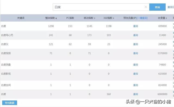Click overall index value 121
174x107 pixels.
click(x=51, y=44)
